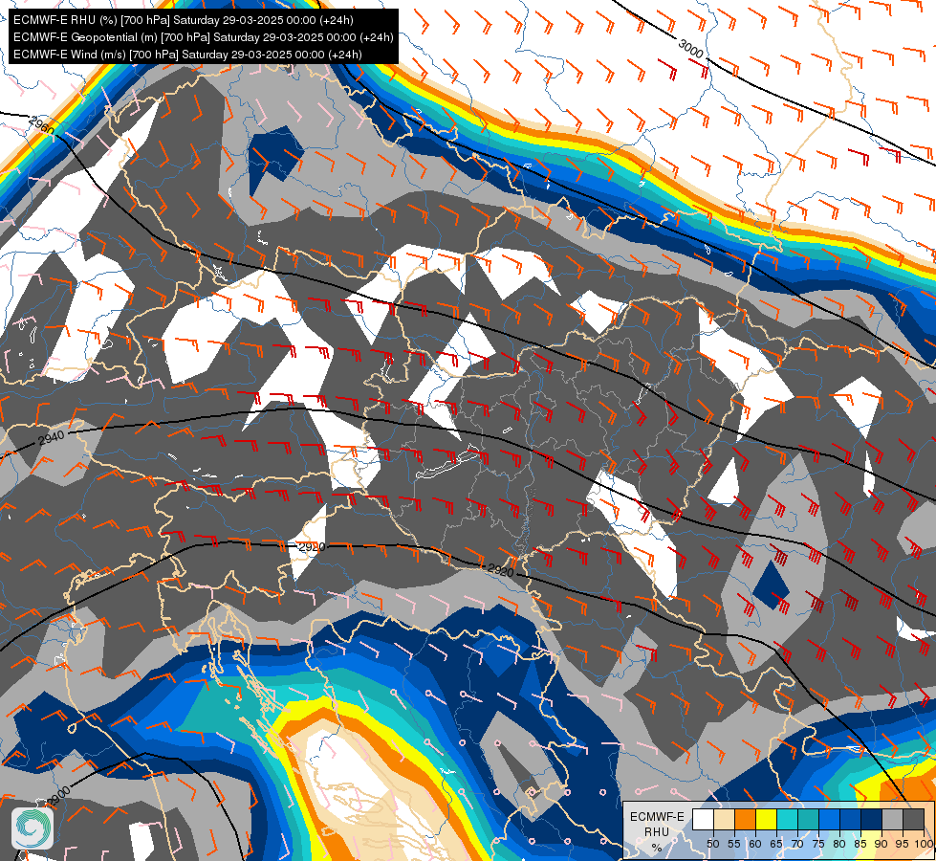The image size is (936, 861).
Task: Click the white swatch below 50% in the legend
Action: coord(703,819)
